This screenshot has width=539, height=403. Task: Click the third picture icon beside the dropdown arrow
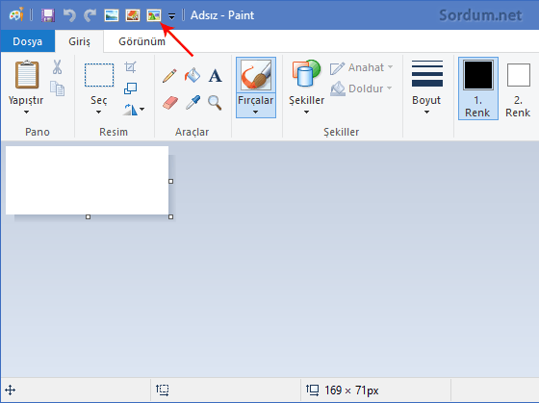154,15
